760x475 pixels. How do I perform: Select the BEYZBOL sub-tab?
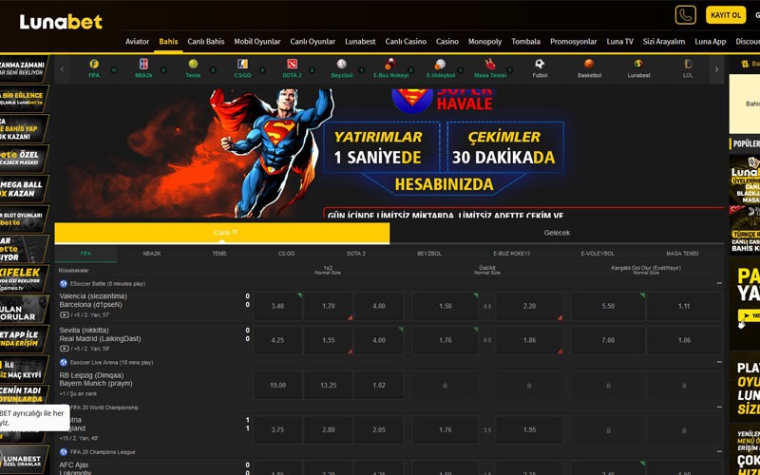429,254
